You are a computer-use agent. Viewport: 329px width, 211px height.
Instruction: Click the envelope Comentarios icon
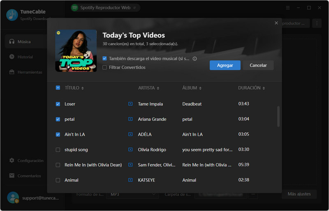[x=12, y=175]
